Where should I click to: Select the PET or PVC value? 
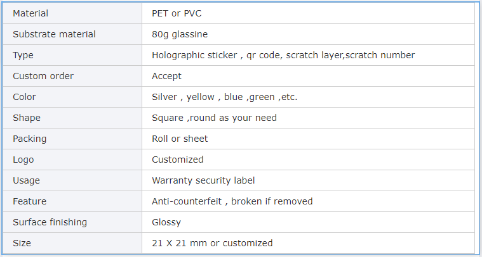click(x=177, y=13)
